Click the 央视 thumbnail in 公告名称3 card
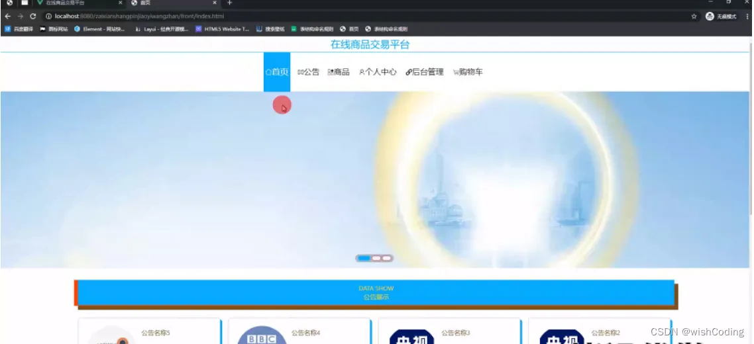 (411, 336)
